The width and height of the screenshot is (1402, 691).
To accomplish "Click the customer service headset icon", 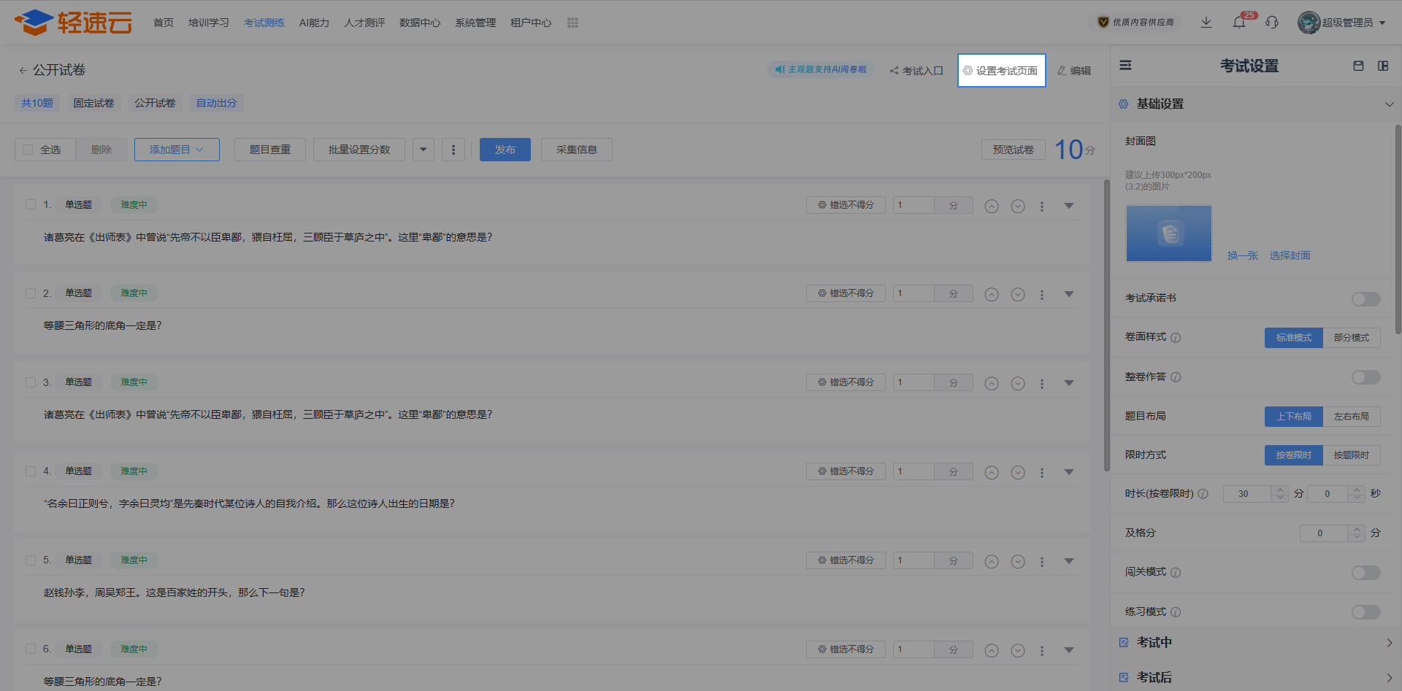I will coord(1272,23).
